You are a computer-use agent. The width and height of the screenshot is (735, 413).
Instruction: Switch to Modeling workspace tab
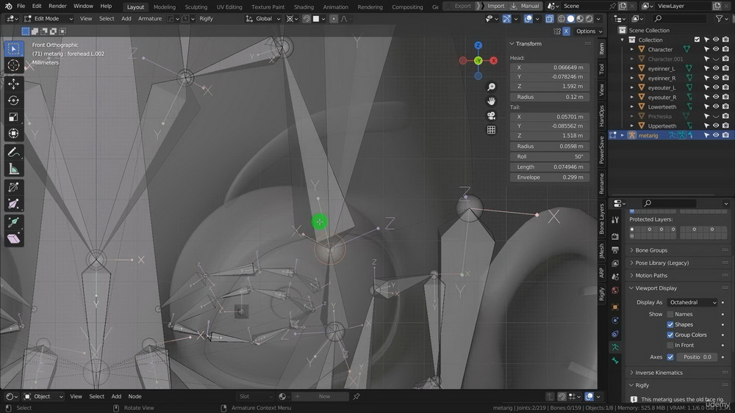165,7
